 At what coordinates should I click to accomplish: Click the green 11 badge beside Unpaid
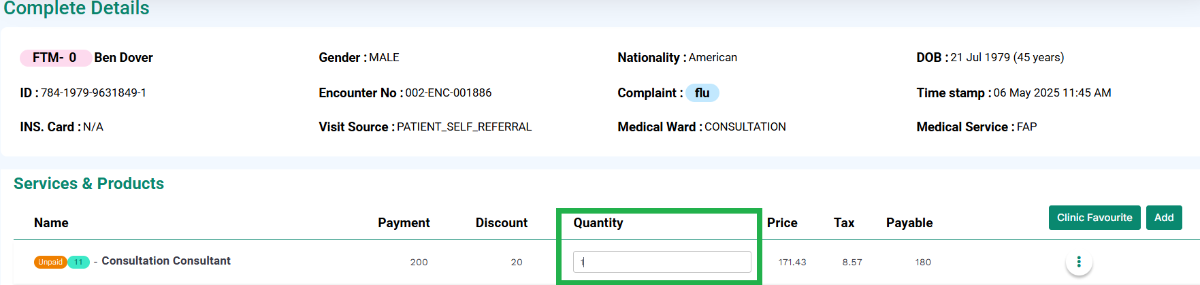pyautogui.click(x=78, y=262)
